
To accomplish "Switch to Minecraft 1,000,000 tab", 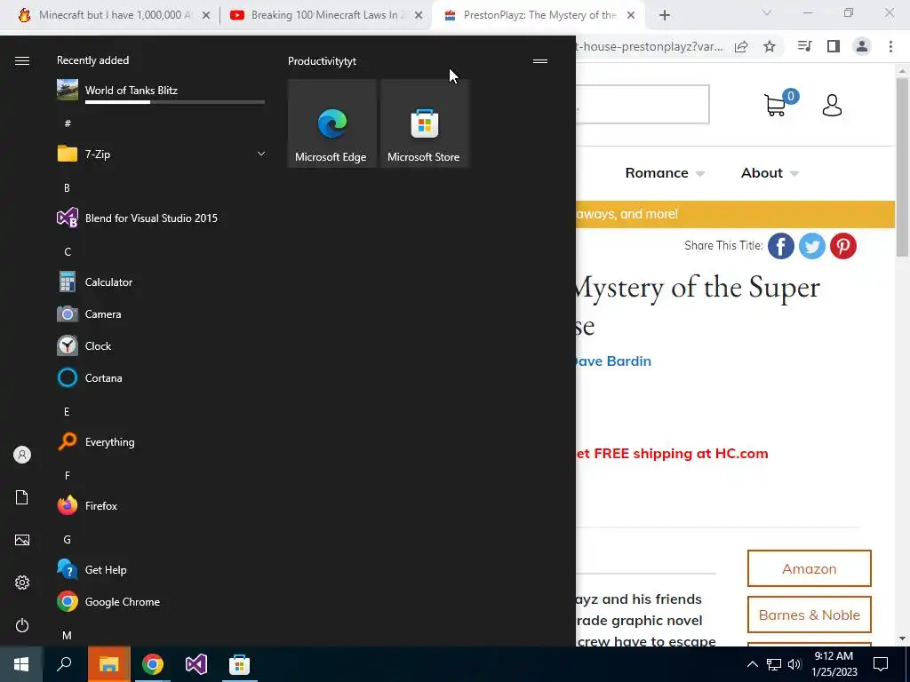I will [x=115, y=15].
